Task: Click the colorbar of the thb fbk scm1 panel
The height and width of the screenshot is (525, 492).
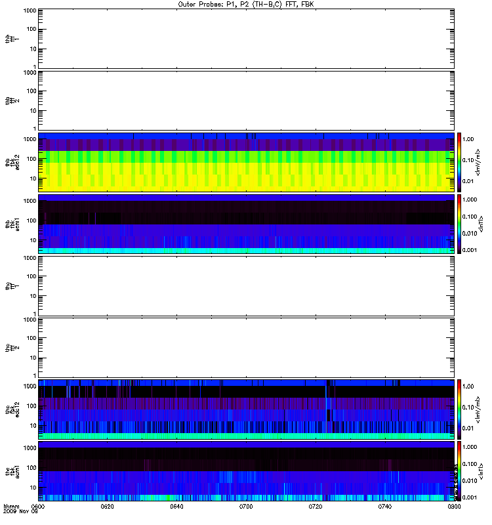Action: [459, 224]
